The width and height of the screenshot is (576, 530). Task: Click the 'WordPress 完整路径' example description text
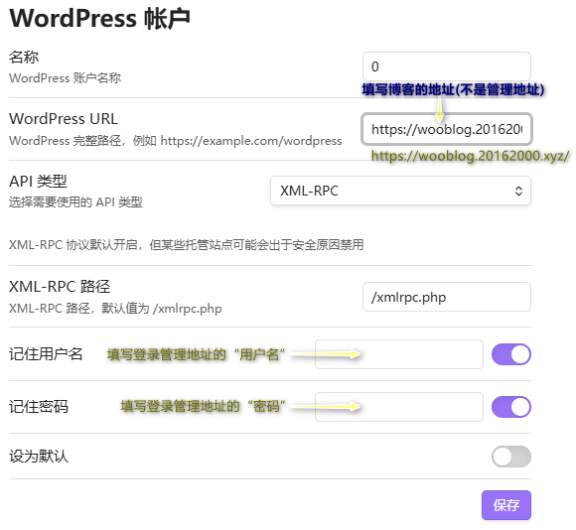(x=176, y=141)
